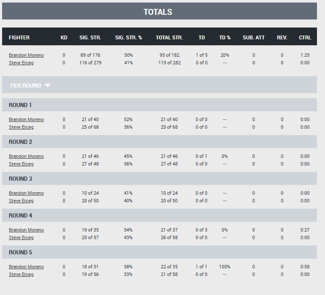Open Brandon Moreno link in Round 5
Image resolution: width=325 pixels, height=295 pixels.
tap(26, 267)
